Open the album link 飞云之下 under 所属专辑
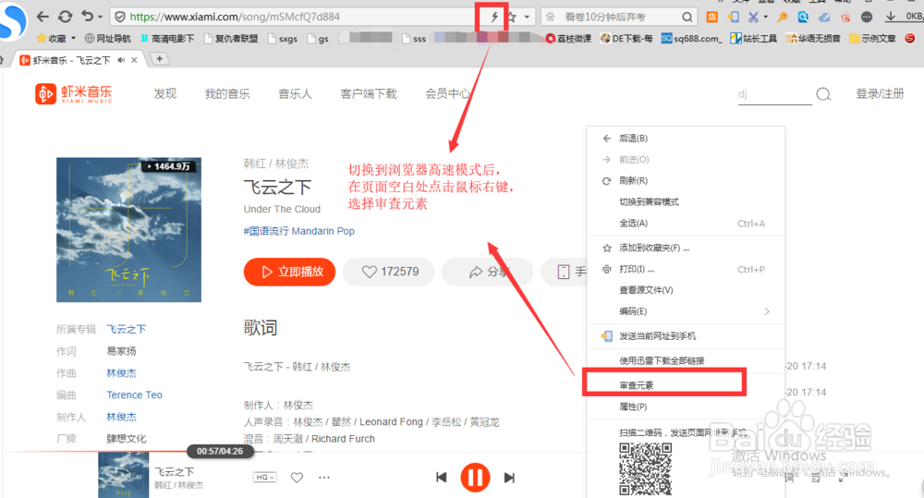Image resolution: width=924 pixels, height=498 pixels. click(126, 329)
